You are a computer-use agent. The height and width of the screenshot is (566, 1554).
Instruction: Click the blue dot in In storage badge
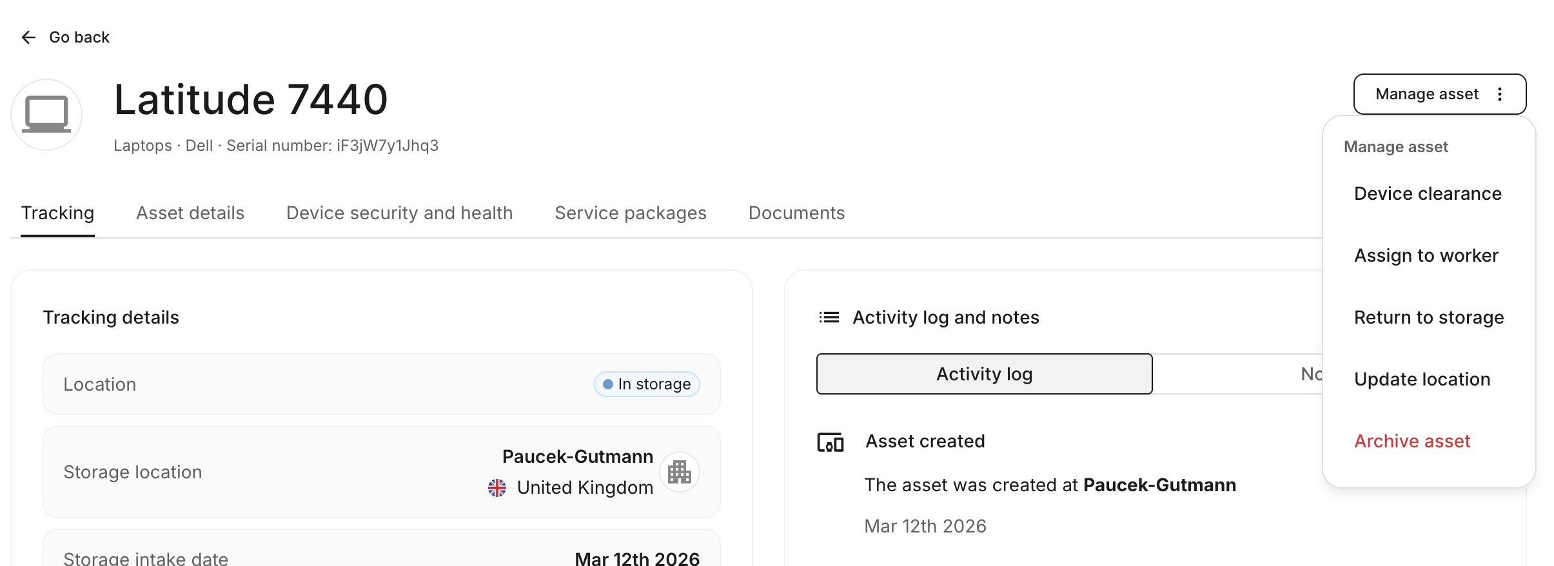coord(607,384)
